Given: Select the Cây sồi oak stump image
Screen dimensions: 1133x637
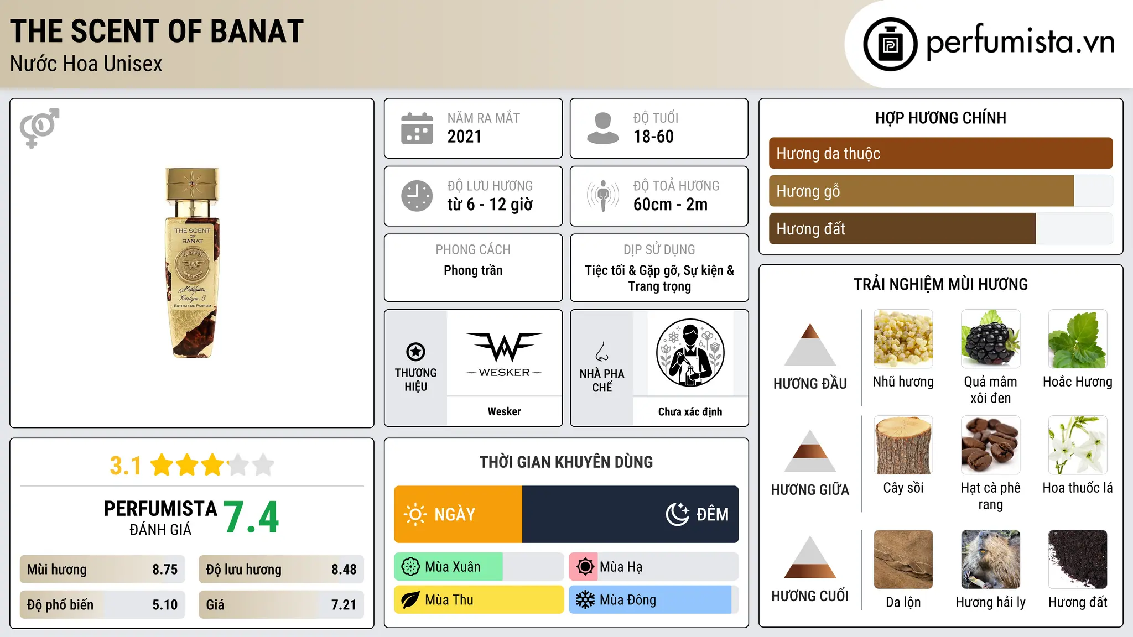Looking at the screenshot, I should [x=903, y=445].
